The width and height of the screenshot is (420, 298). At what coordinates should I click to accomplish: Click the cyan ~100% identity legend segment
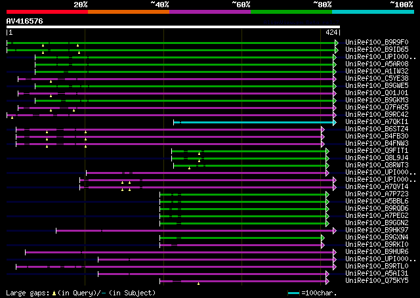coord(373,12)
